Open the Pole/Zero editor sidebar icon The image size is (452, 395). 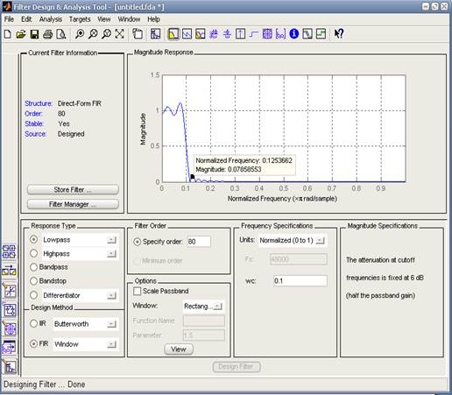tap(10, 329)
